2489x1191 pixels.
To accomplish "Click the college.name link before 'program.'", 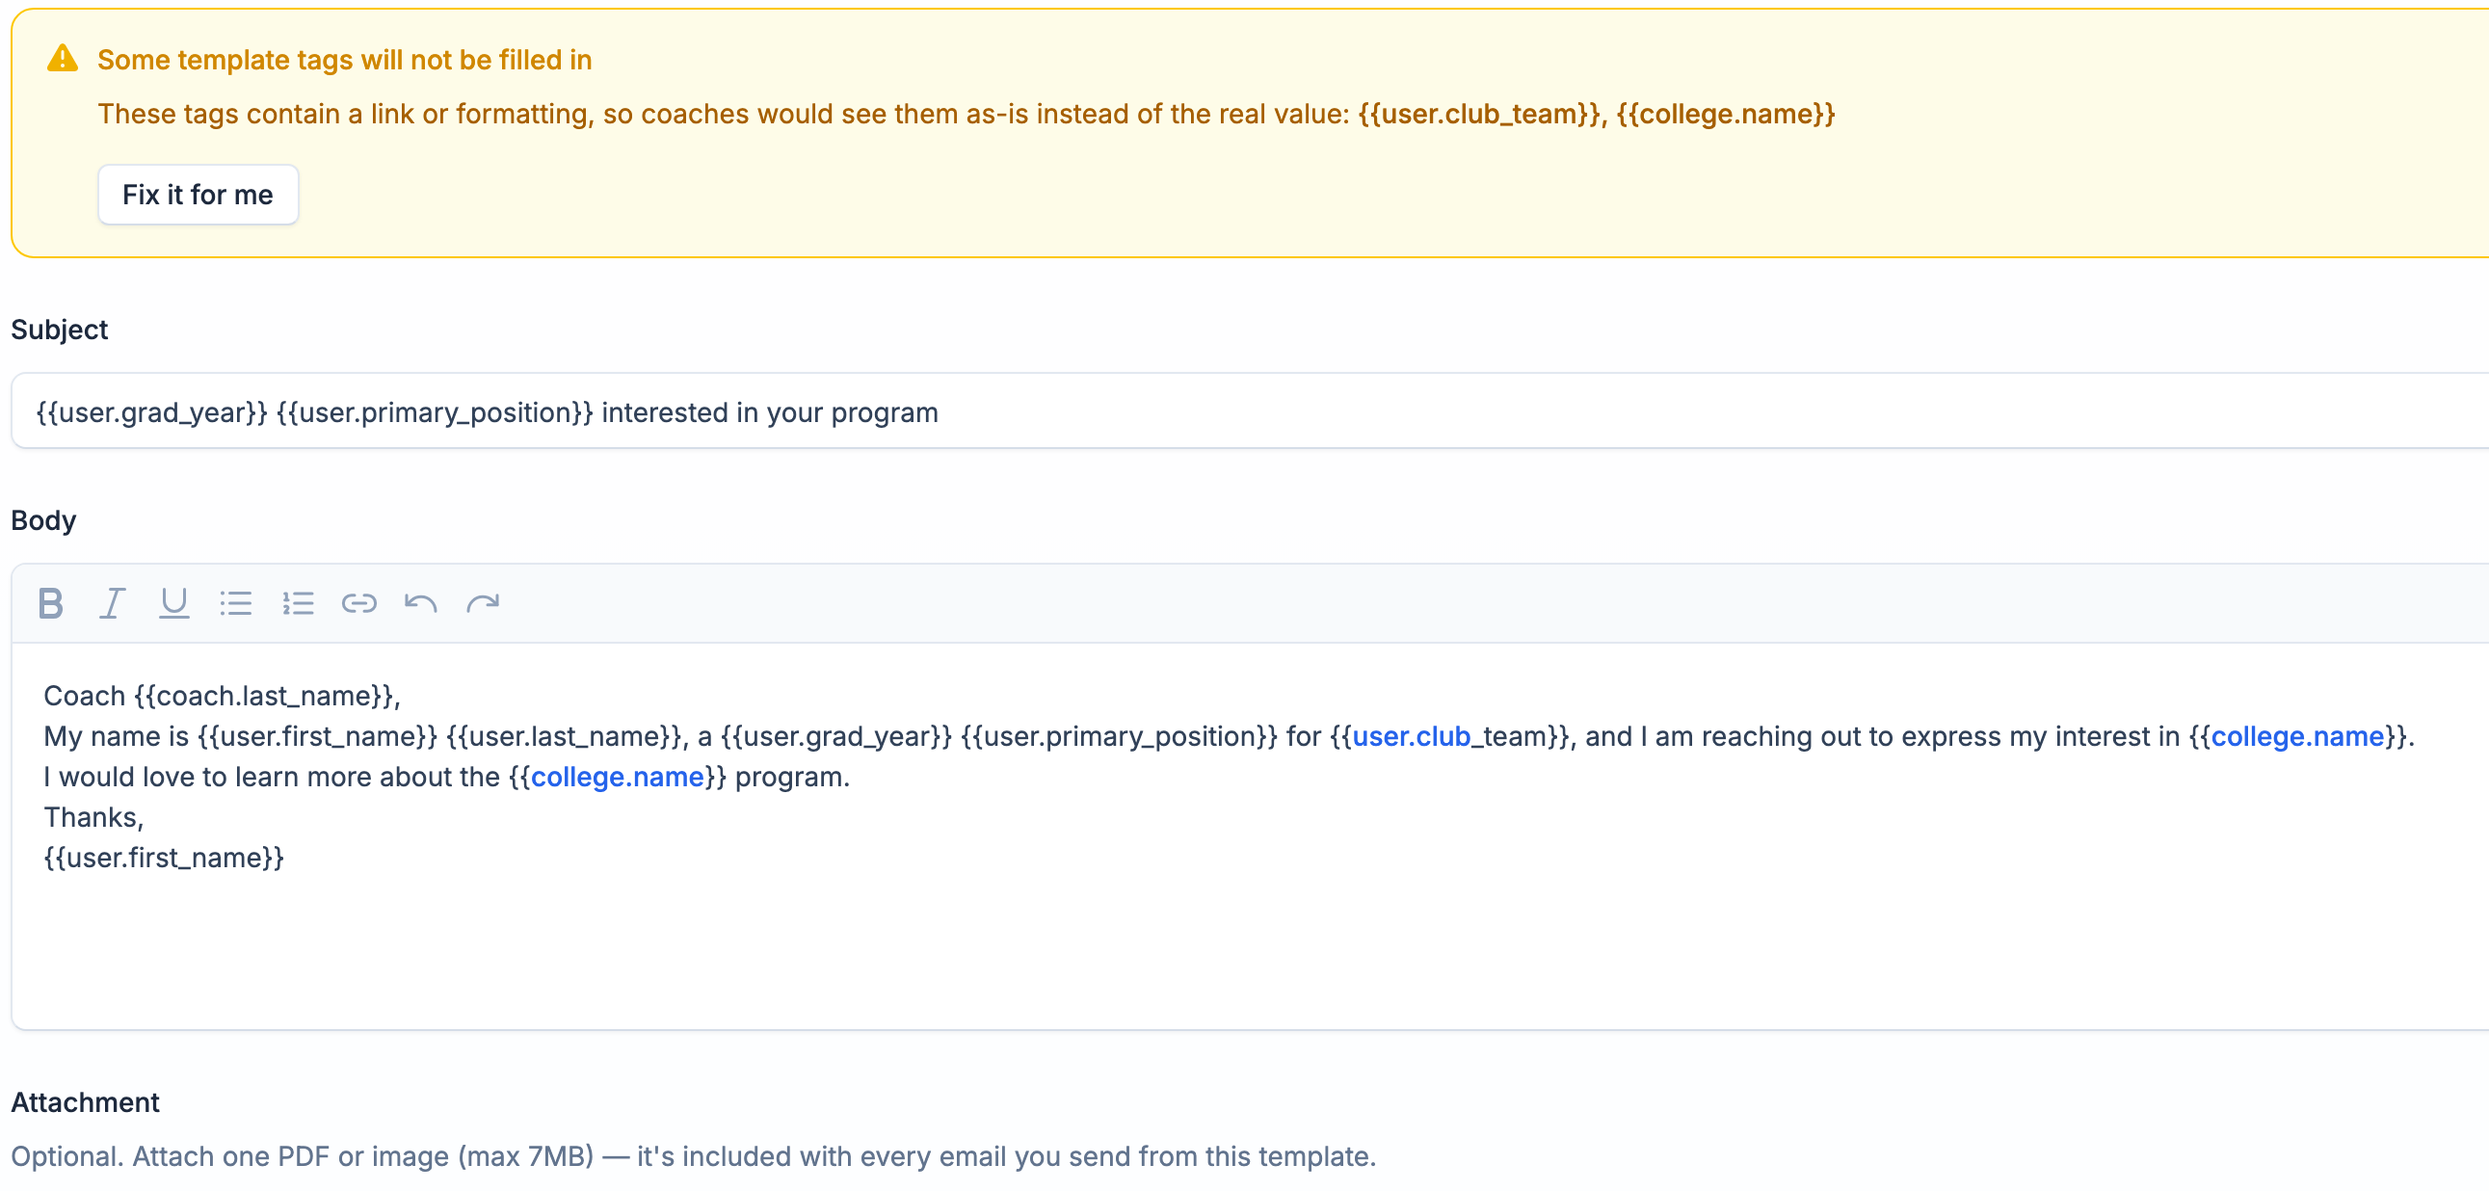I will click(618, 778).
